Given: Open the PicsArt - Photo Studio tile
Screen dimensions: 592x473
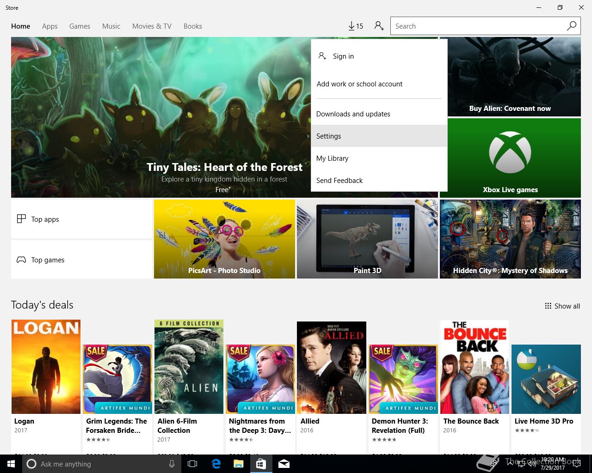Looking at the screenshot, I should [x=224, y=239].
